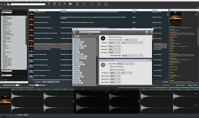Click the Actions list scrollbar
Screen dimensions: 199x118
pos(97,70)
